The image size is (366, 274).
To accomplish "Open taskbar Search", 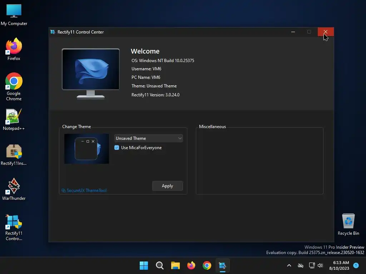I will [x=160, y=265].
